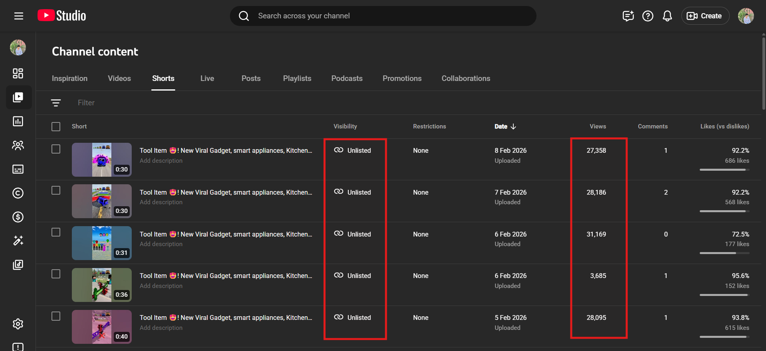The width and height of the screenshot is (766, 351).
Task: Toggle the hamburger menu icon
Action: pyautogui.click(x=19, y=16)
